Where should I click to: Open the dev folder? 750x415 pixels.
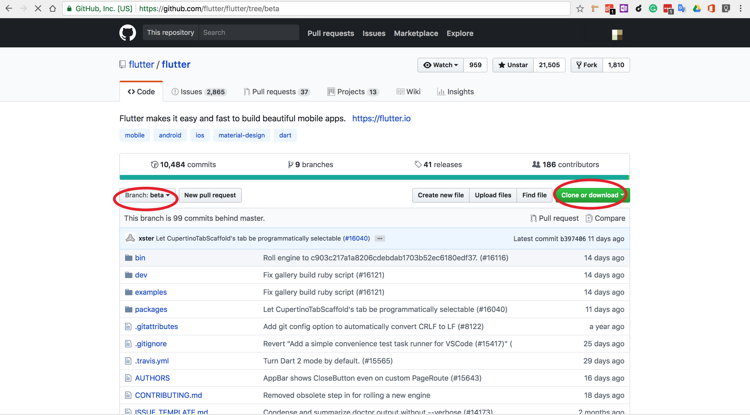point(141,275)
